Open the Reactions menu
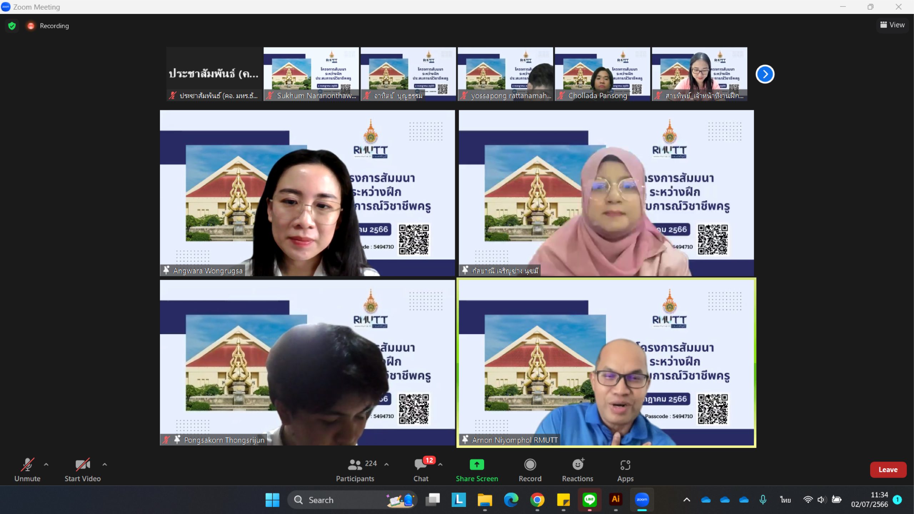This screenshot has width=914, height=514. point(577,470)
